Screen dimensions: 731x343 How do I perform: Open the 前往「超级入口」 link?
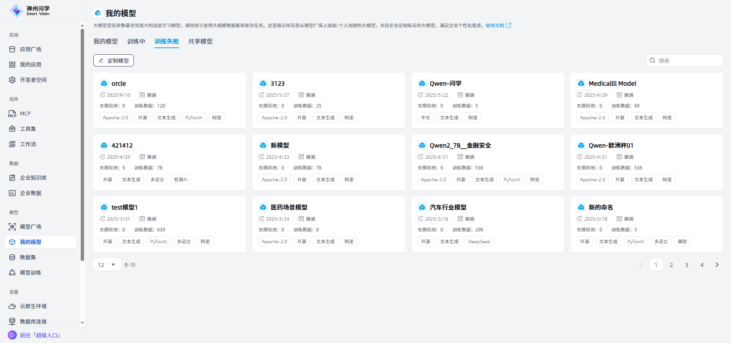(x=40, y=335)
